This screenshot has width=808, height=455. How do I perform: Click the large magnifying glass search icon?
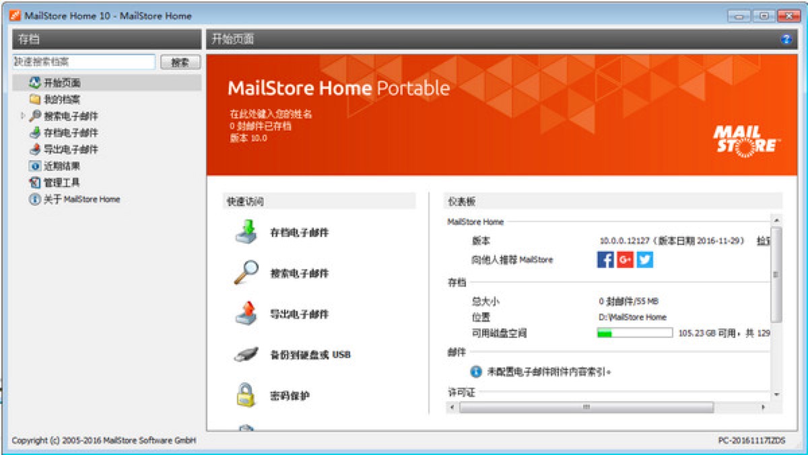click(246, 273)
